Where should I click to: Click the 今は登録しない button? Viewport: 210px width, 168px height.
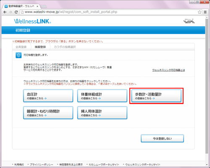click(162, 138)
